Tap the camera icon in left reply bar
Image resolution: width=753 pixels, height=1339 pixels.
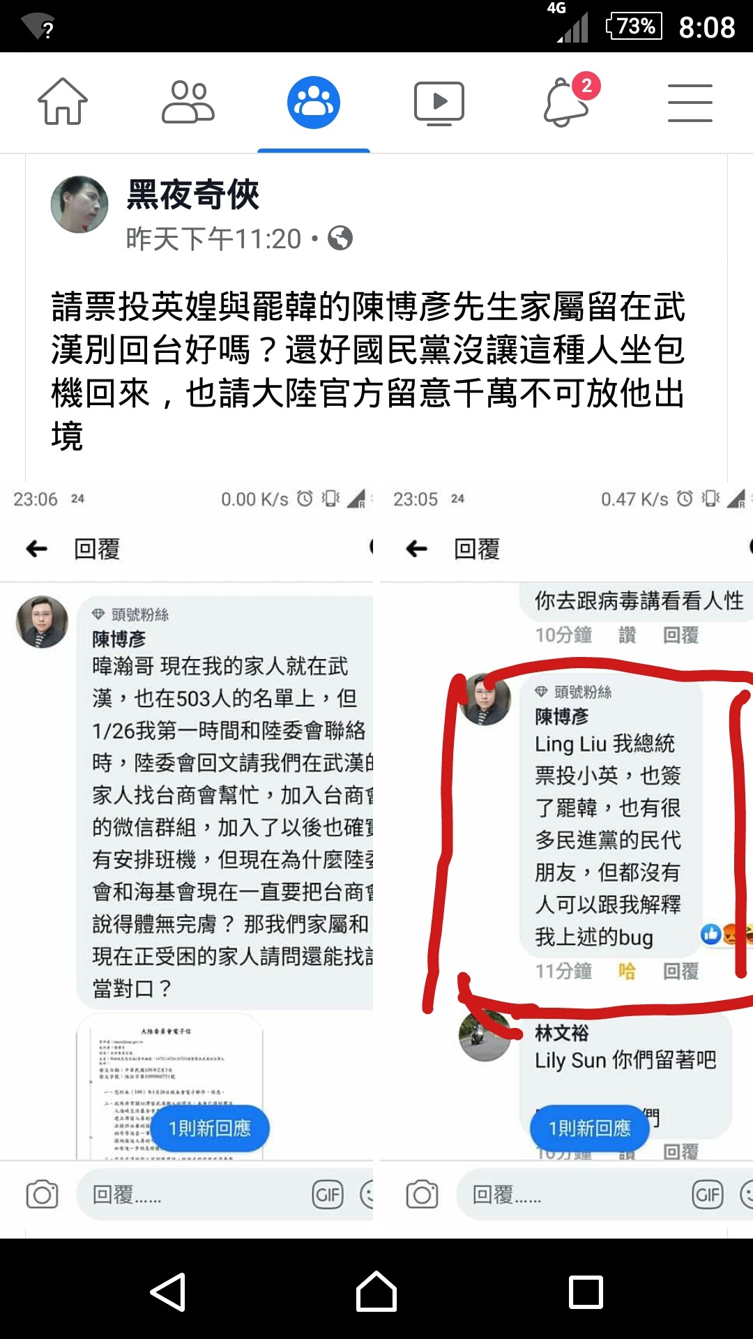coord(42,1195)
